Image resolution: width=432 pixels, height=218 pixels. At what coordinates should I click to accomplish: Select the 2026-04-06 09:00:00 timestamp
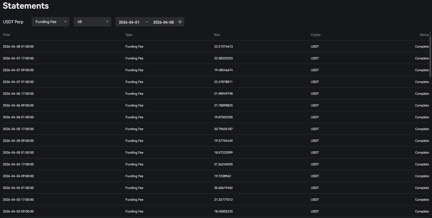point(18,106)
